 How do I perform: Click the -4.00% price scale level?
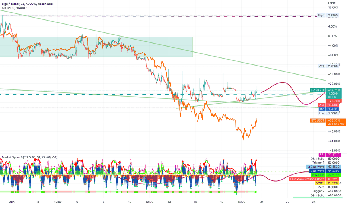pos(332,45)
